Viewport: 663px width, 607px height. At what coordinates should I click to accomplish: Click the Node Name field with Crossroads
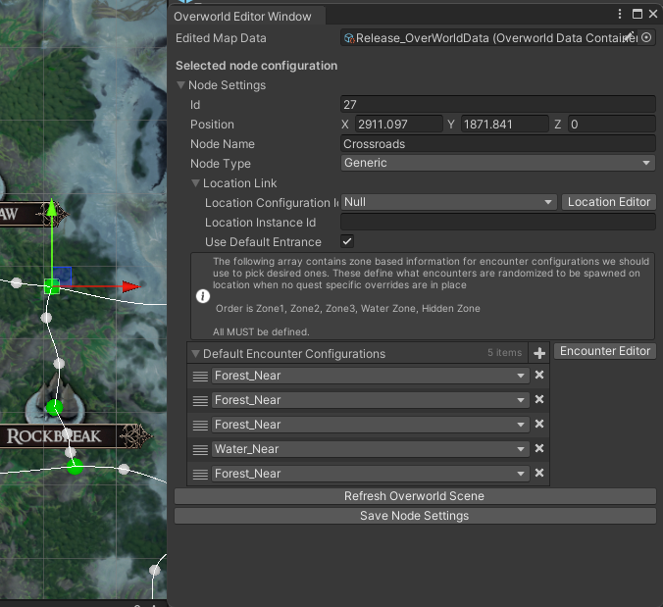point(498,144)
